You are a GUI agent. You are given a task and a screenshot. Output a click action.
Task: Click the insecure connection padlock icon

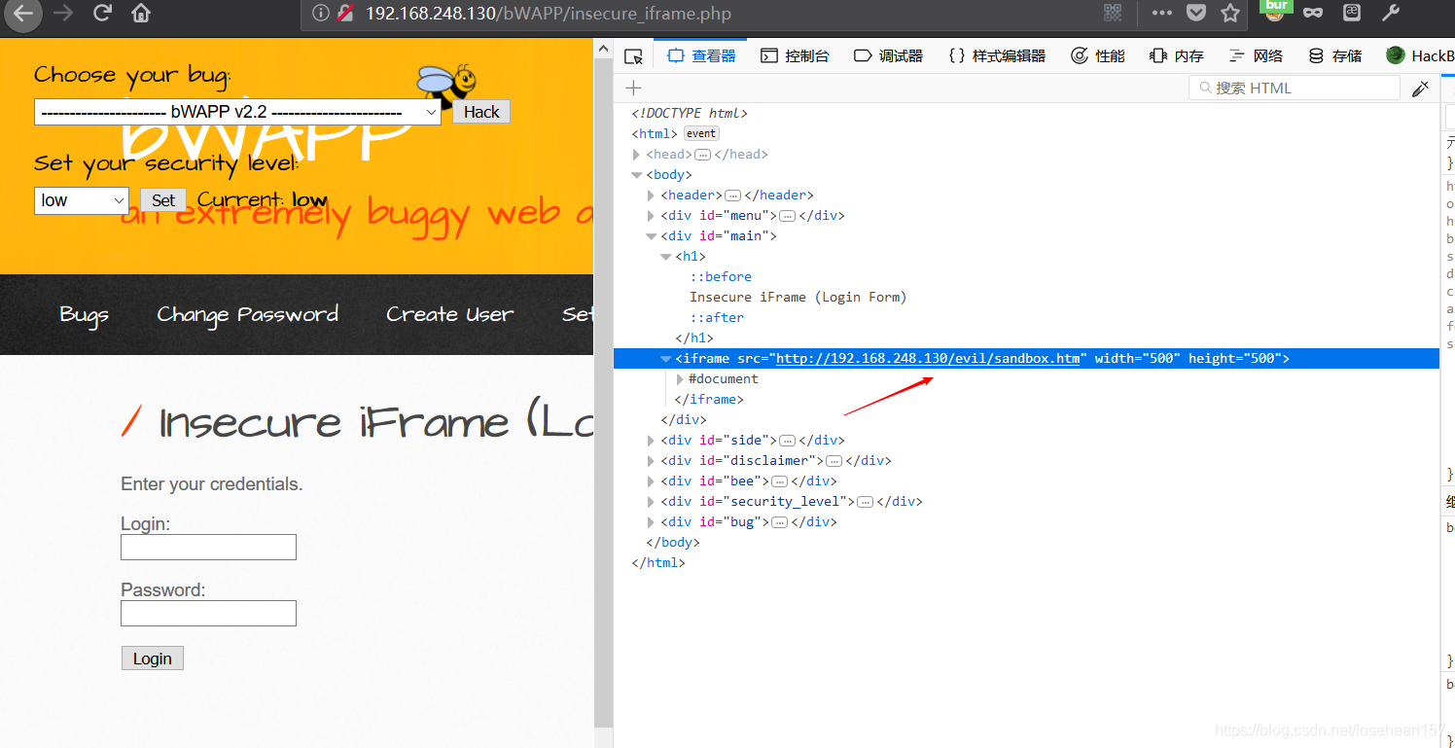(x=345, y=14)
